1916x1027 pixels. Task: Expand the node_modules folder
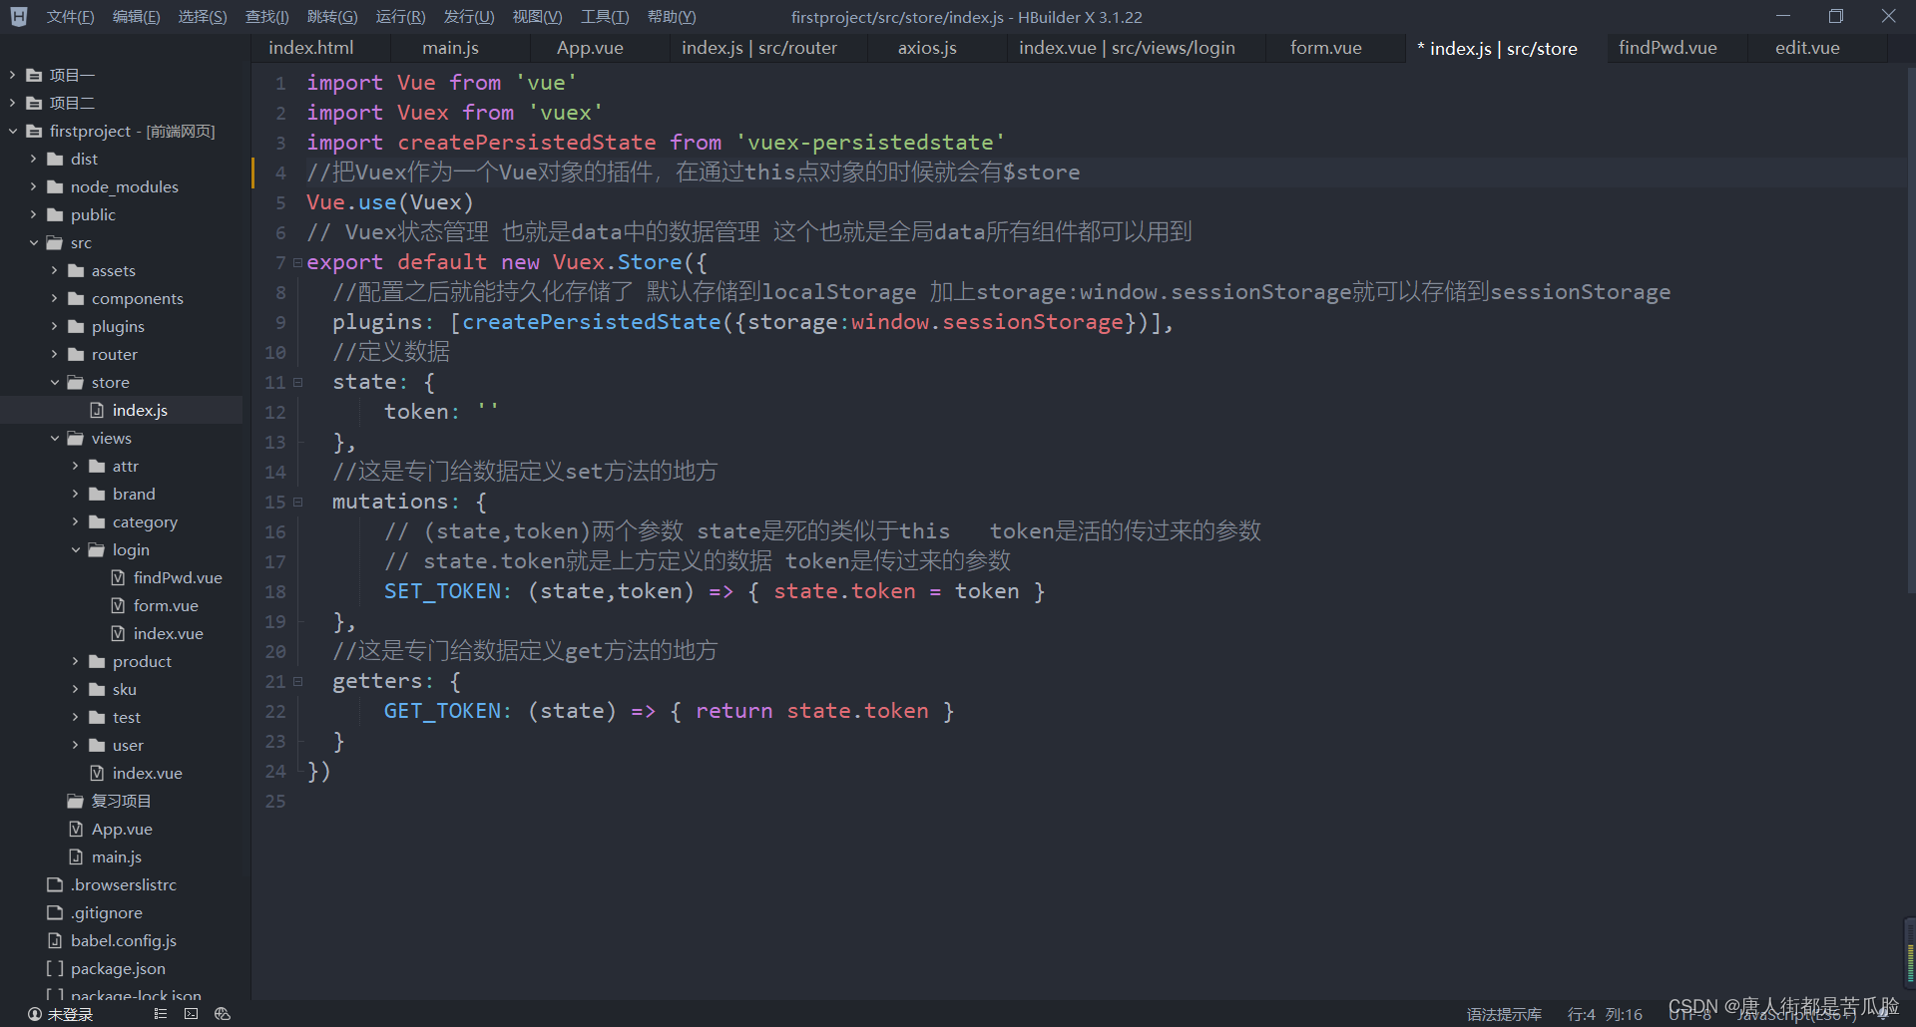(x=33, y=186)
